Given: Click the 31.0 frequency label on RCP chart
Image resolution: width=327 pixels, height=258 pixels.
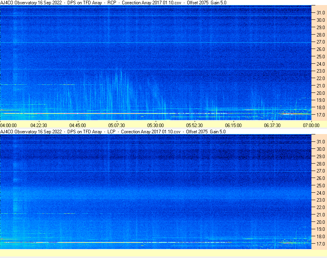Looking at the screenshot, I should (321, 13).
